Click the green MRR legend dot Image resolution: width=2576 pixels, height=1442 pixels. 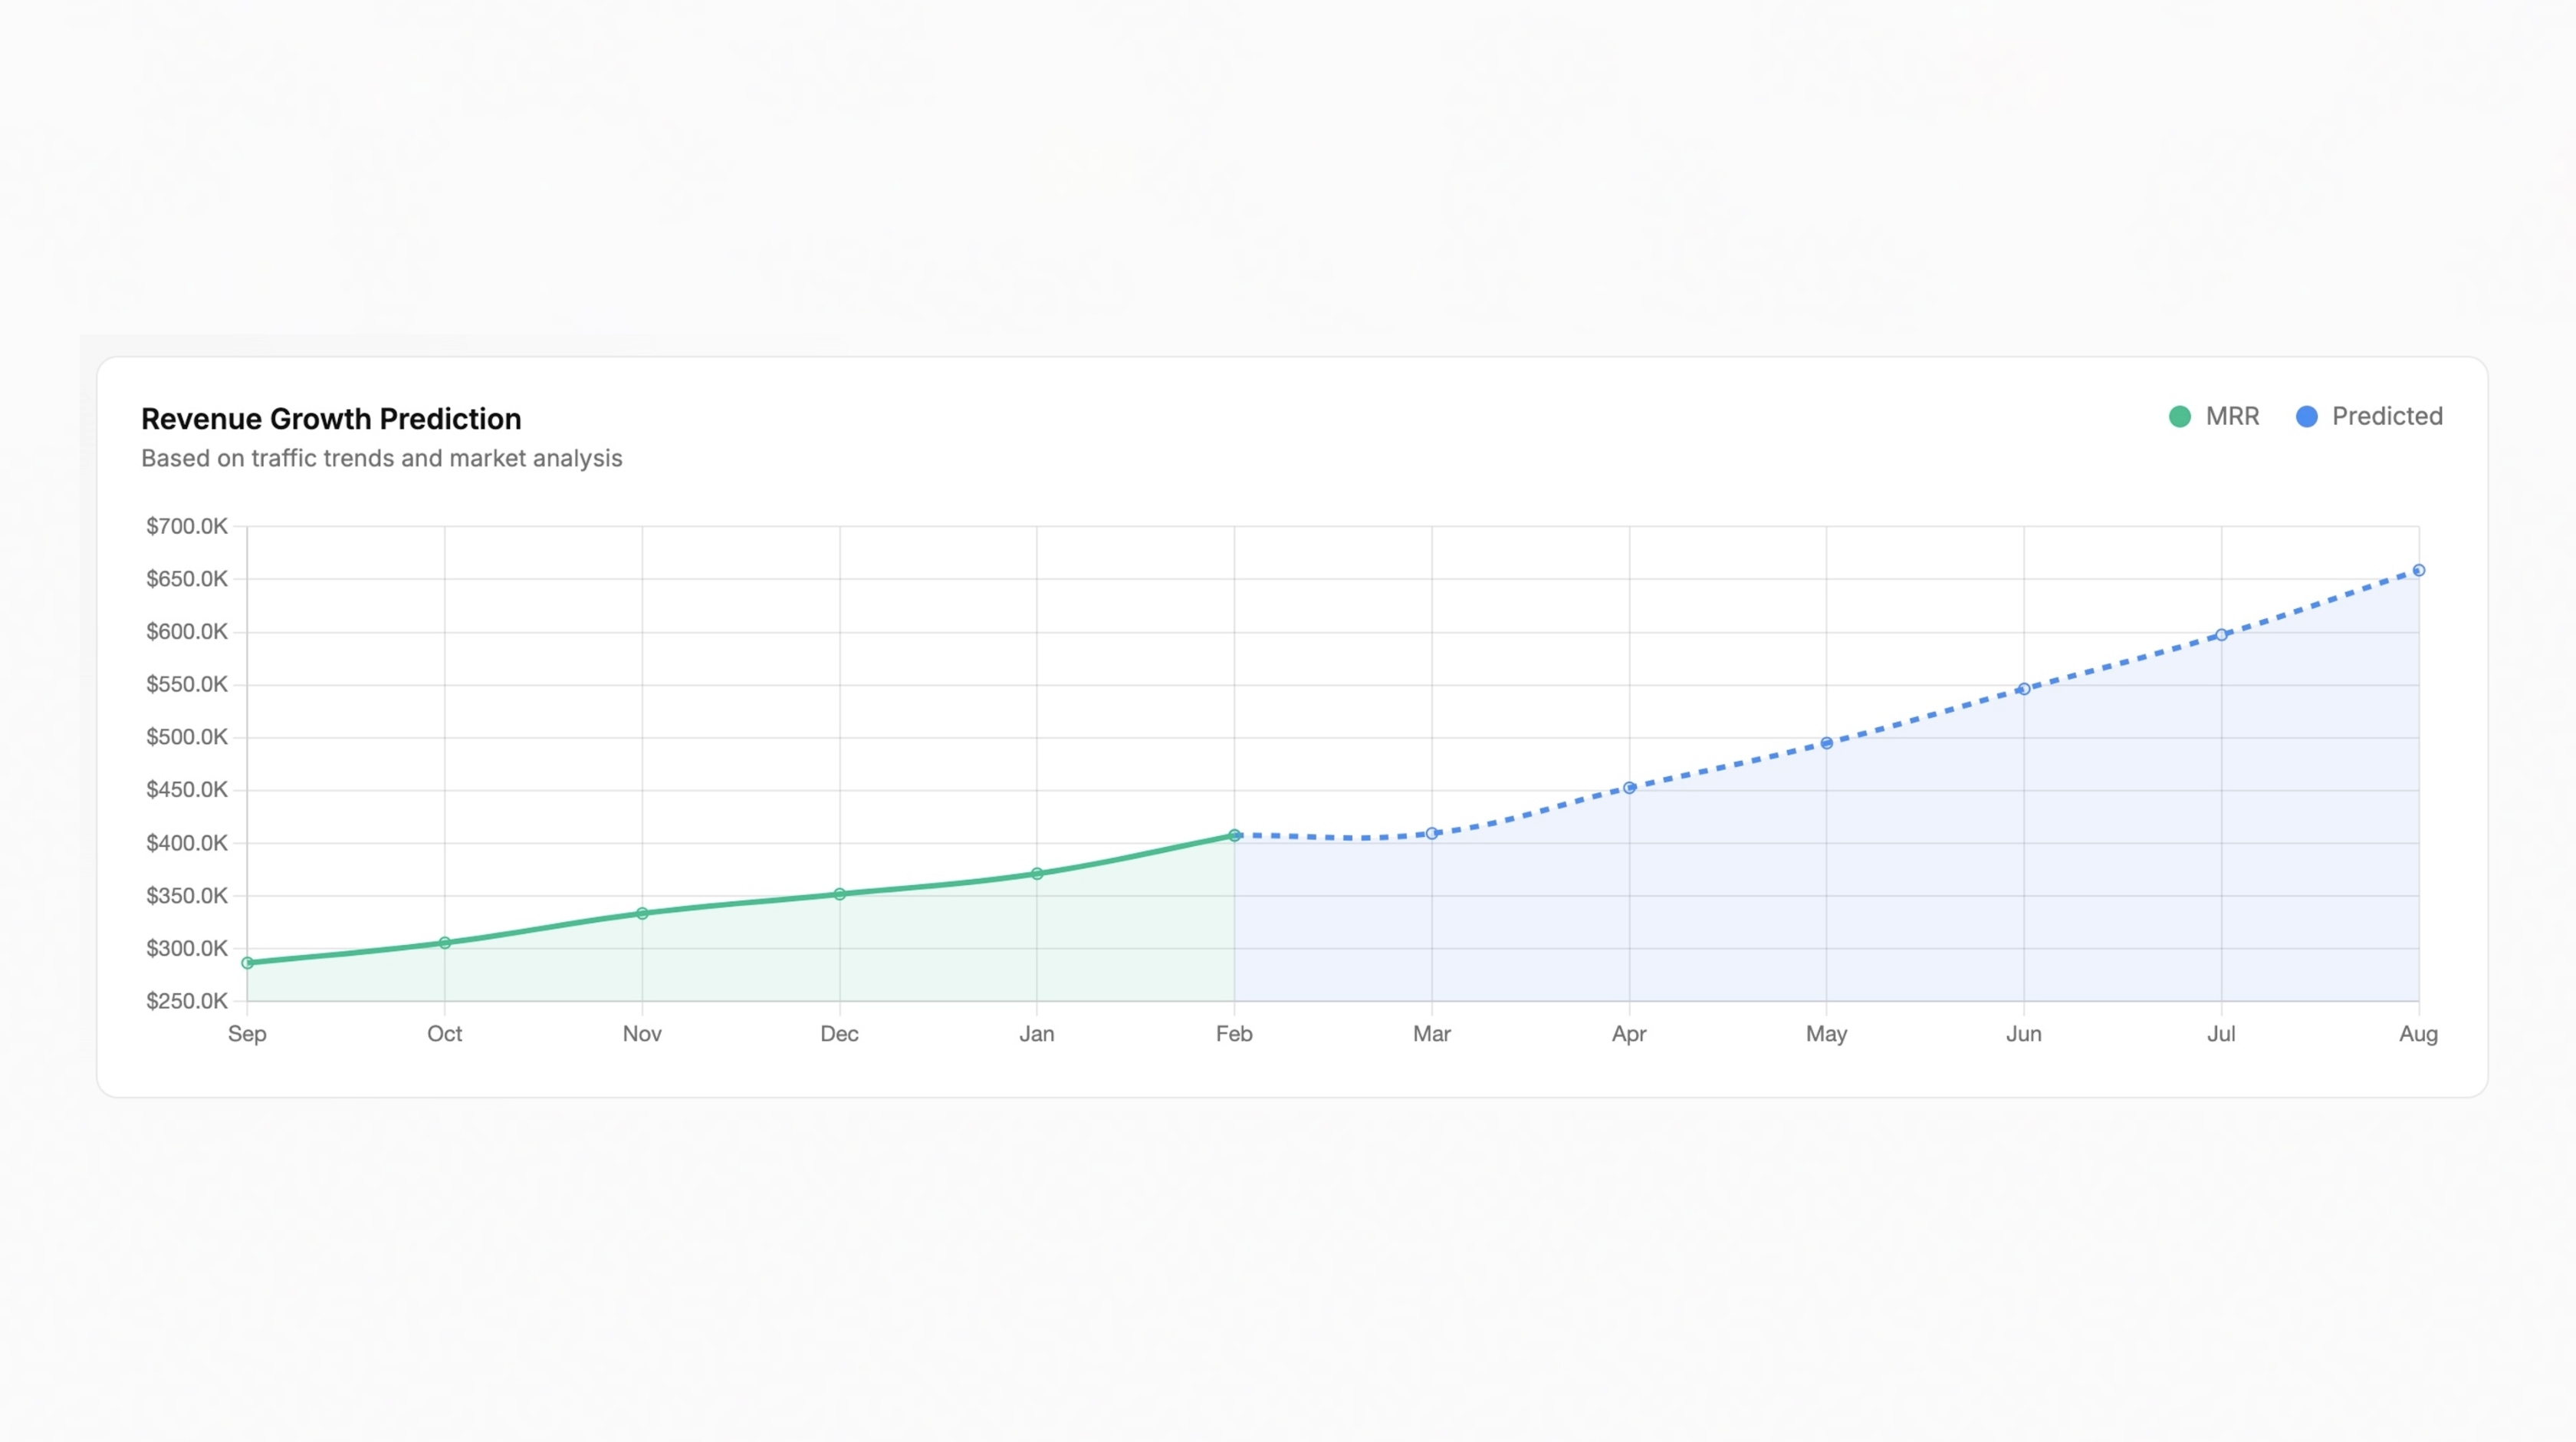[2179, 416]
